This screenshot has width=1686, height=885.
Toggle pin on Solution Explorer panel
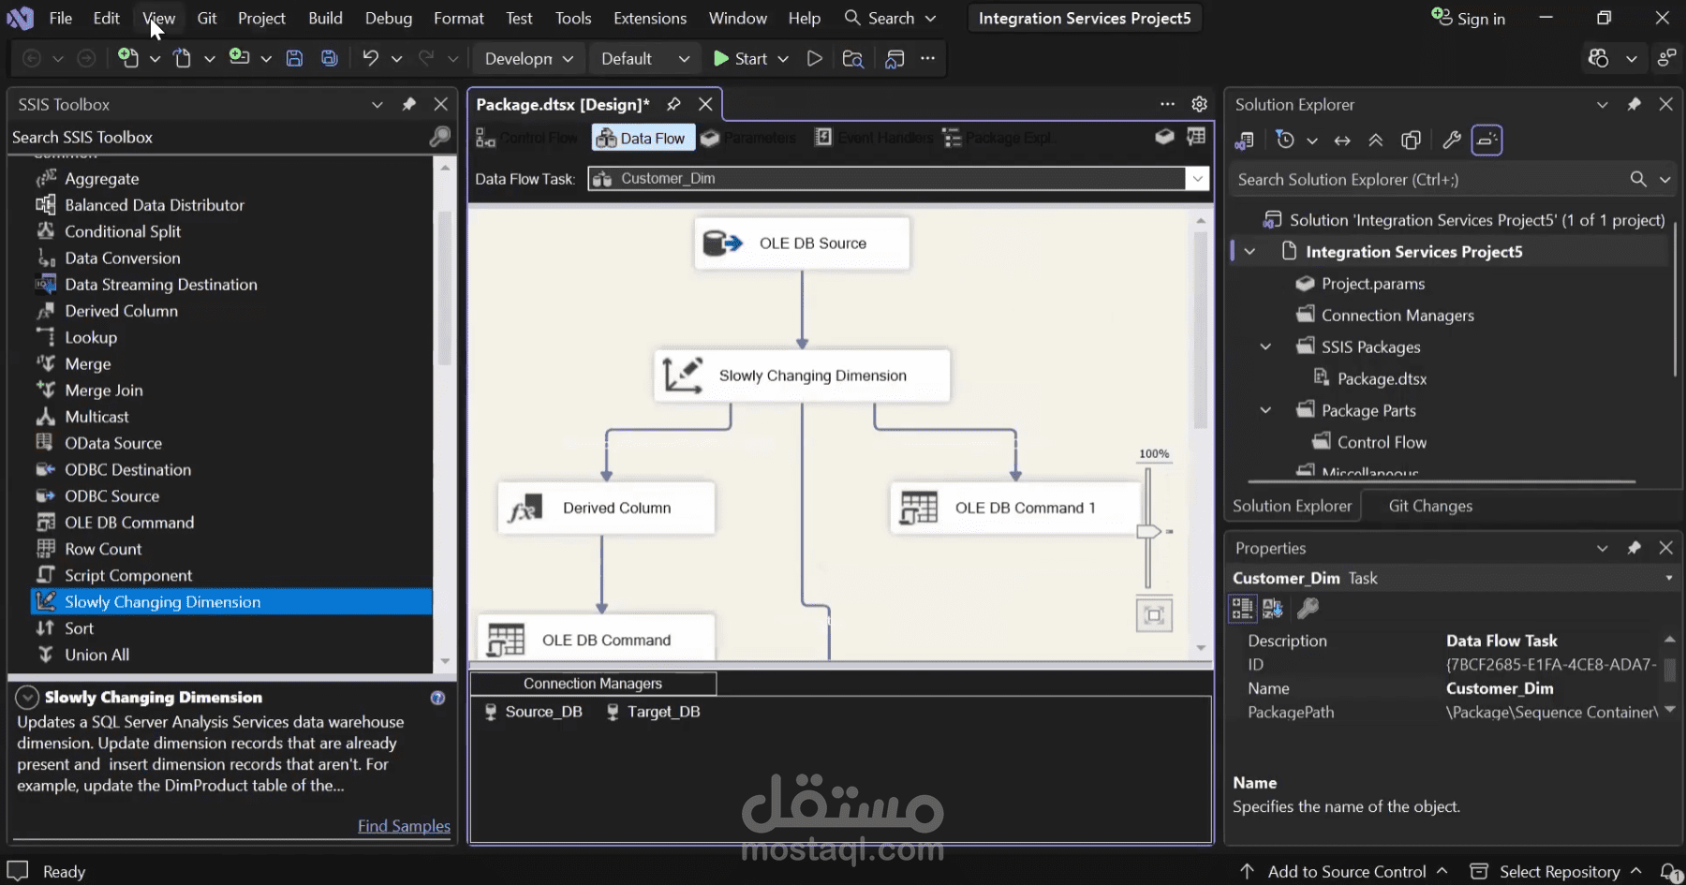click(1634, 104)
